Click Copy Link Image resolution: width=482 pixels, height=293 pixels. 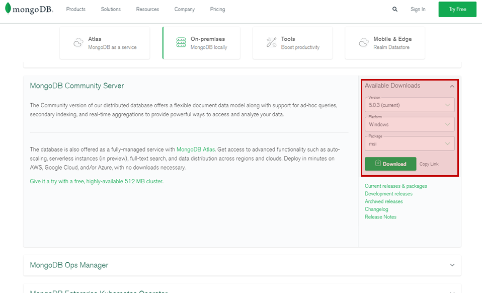pos(429,164)
